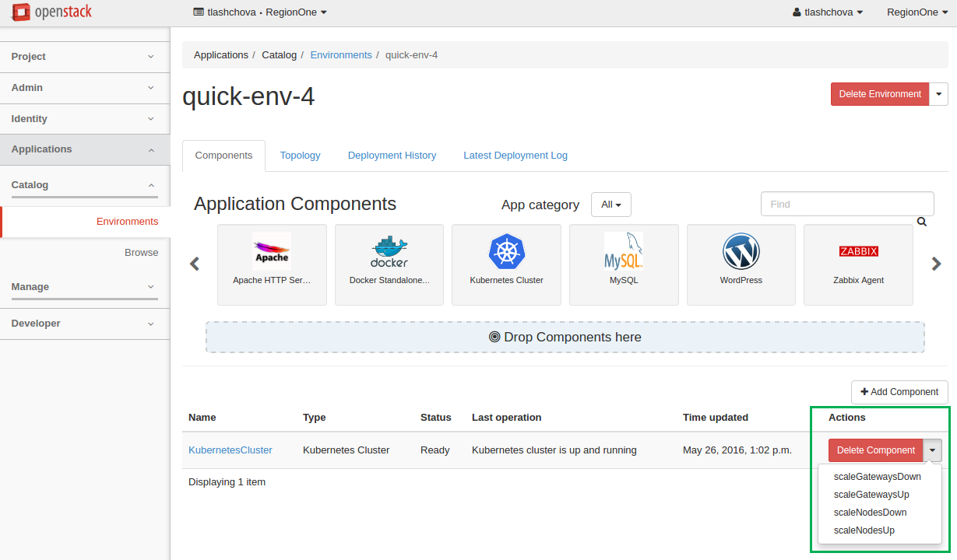Select the Docker Standalone component icon

(389, 252)
